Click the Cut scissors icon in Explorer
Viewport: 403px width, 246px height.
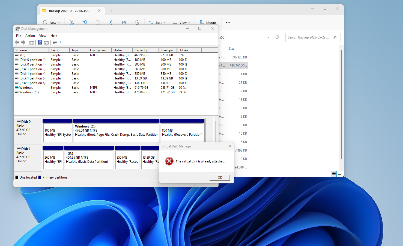(72, 22)
